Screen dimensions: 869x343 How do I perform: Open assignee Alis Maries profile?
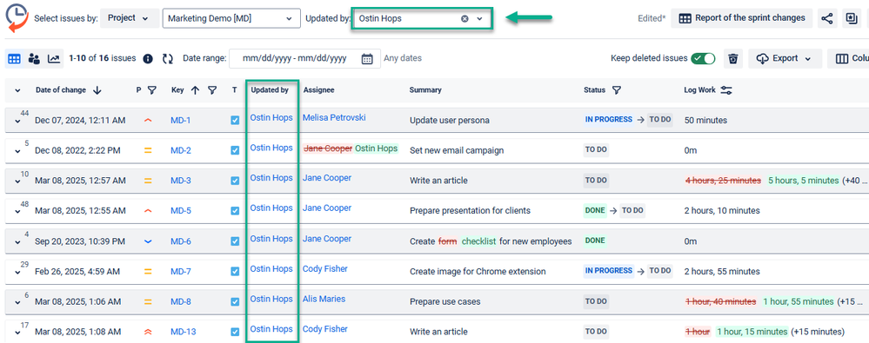[x=324, y=299]
